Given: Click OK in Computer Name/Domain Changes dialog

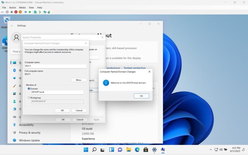Looking at the screenshot, I should click(x=62, y=110).
